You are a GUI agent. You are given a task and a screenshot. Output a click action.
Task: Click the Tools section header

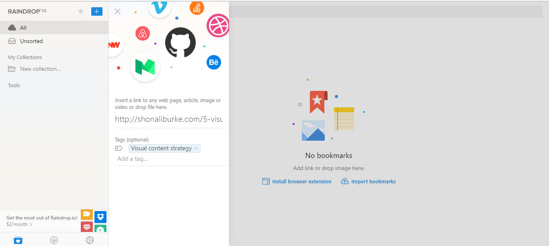coord(14,85)
